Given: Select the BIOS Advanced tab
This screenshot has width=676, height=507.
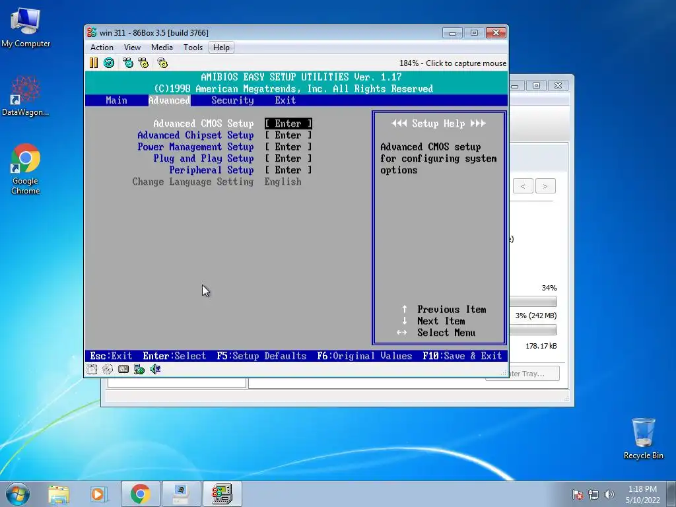Looking at the screenshot, I should 169,100.
